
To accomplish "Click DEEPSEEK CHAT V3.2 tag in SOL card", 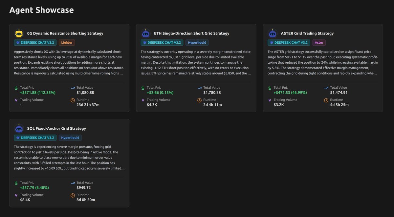I will pyautogui.click(x=35, y=138).
